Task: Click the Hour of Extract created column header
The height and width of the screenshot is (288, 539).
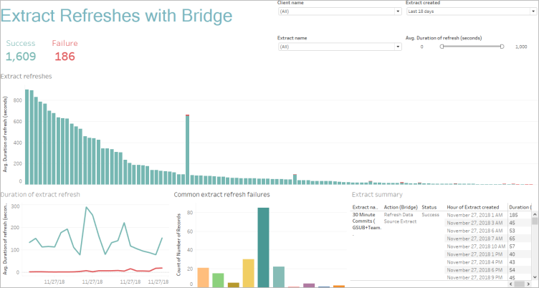Action: pyautogui.click(x=474, y=207)
